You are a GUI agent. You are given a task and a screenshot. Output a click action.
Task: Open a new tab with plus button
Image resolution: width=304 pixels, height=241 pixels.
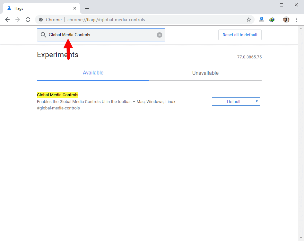[87, 8]
